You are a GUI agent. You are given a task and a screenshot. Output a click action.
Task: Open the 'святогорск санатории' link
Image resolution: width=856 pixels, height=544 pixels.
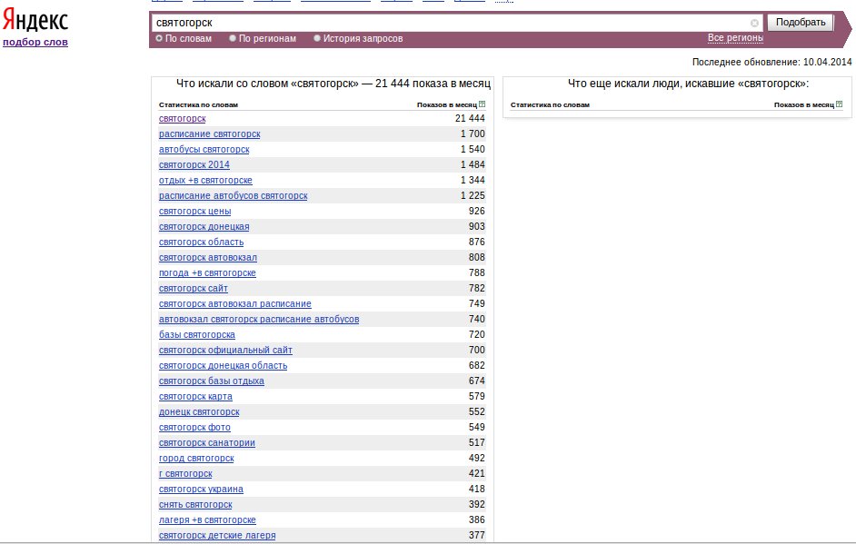point(207,443)
